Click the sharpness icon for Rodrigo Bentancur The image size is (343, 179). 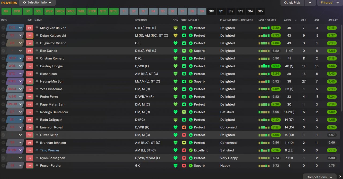pyautogui.click(x=184, y=112)
